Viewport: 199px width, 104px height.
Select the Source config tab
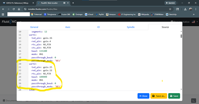(x=165, y=27)
